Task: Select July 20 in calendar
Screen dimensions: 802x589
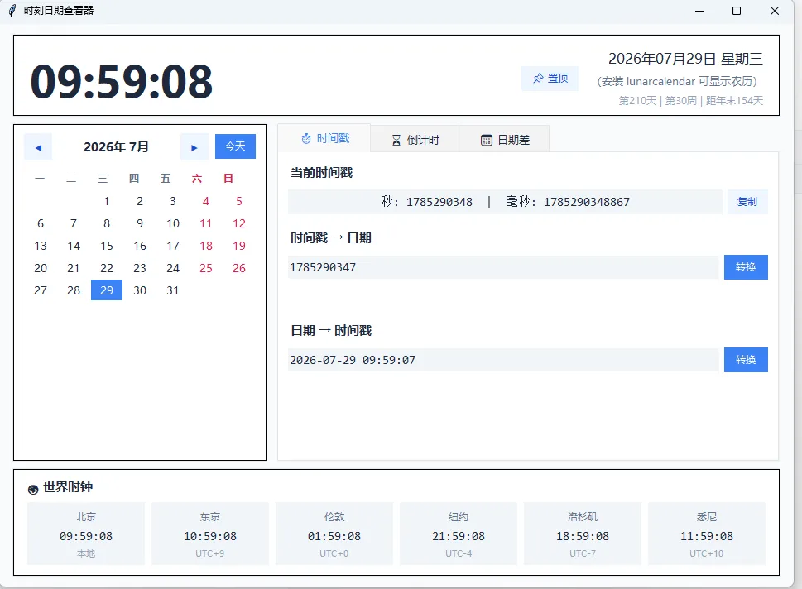Action: click(x=41, y=268)
